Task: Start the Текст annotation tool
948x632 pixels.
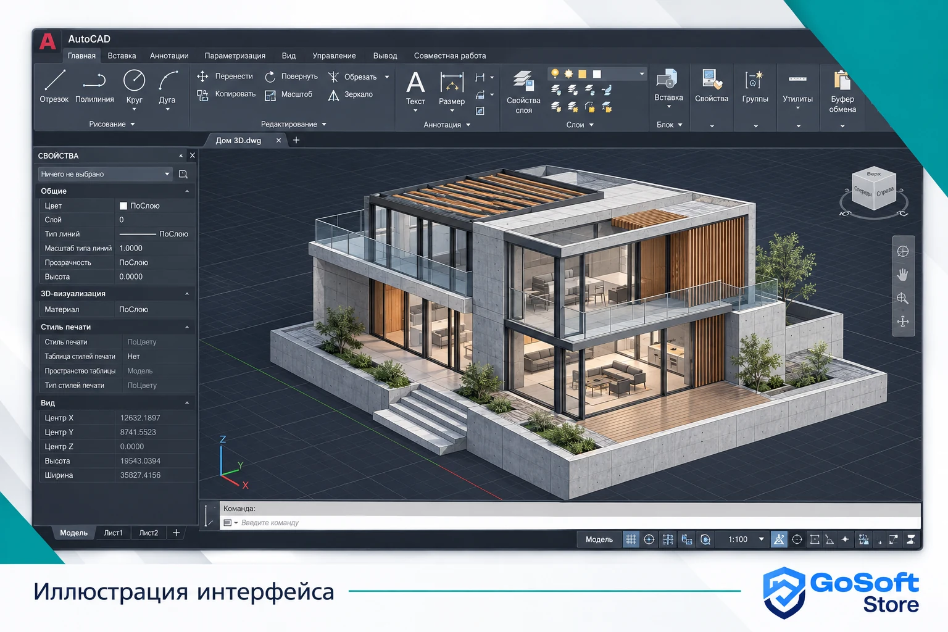Action: pyautogui.click(x=415, y=89)
